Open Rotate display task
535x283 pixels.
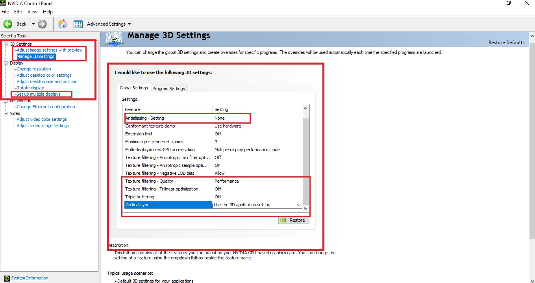(x=30, y=88)
